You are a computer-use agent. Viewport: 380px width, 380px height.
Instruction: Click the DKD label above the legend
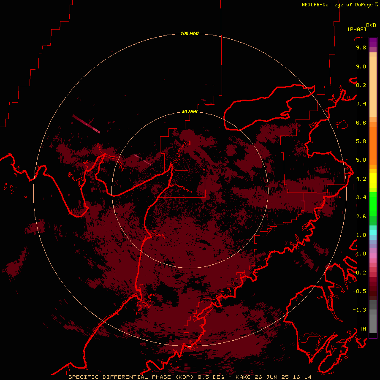point(371,25)
